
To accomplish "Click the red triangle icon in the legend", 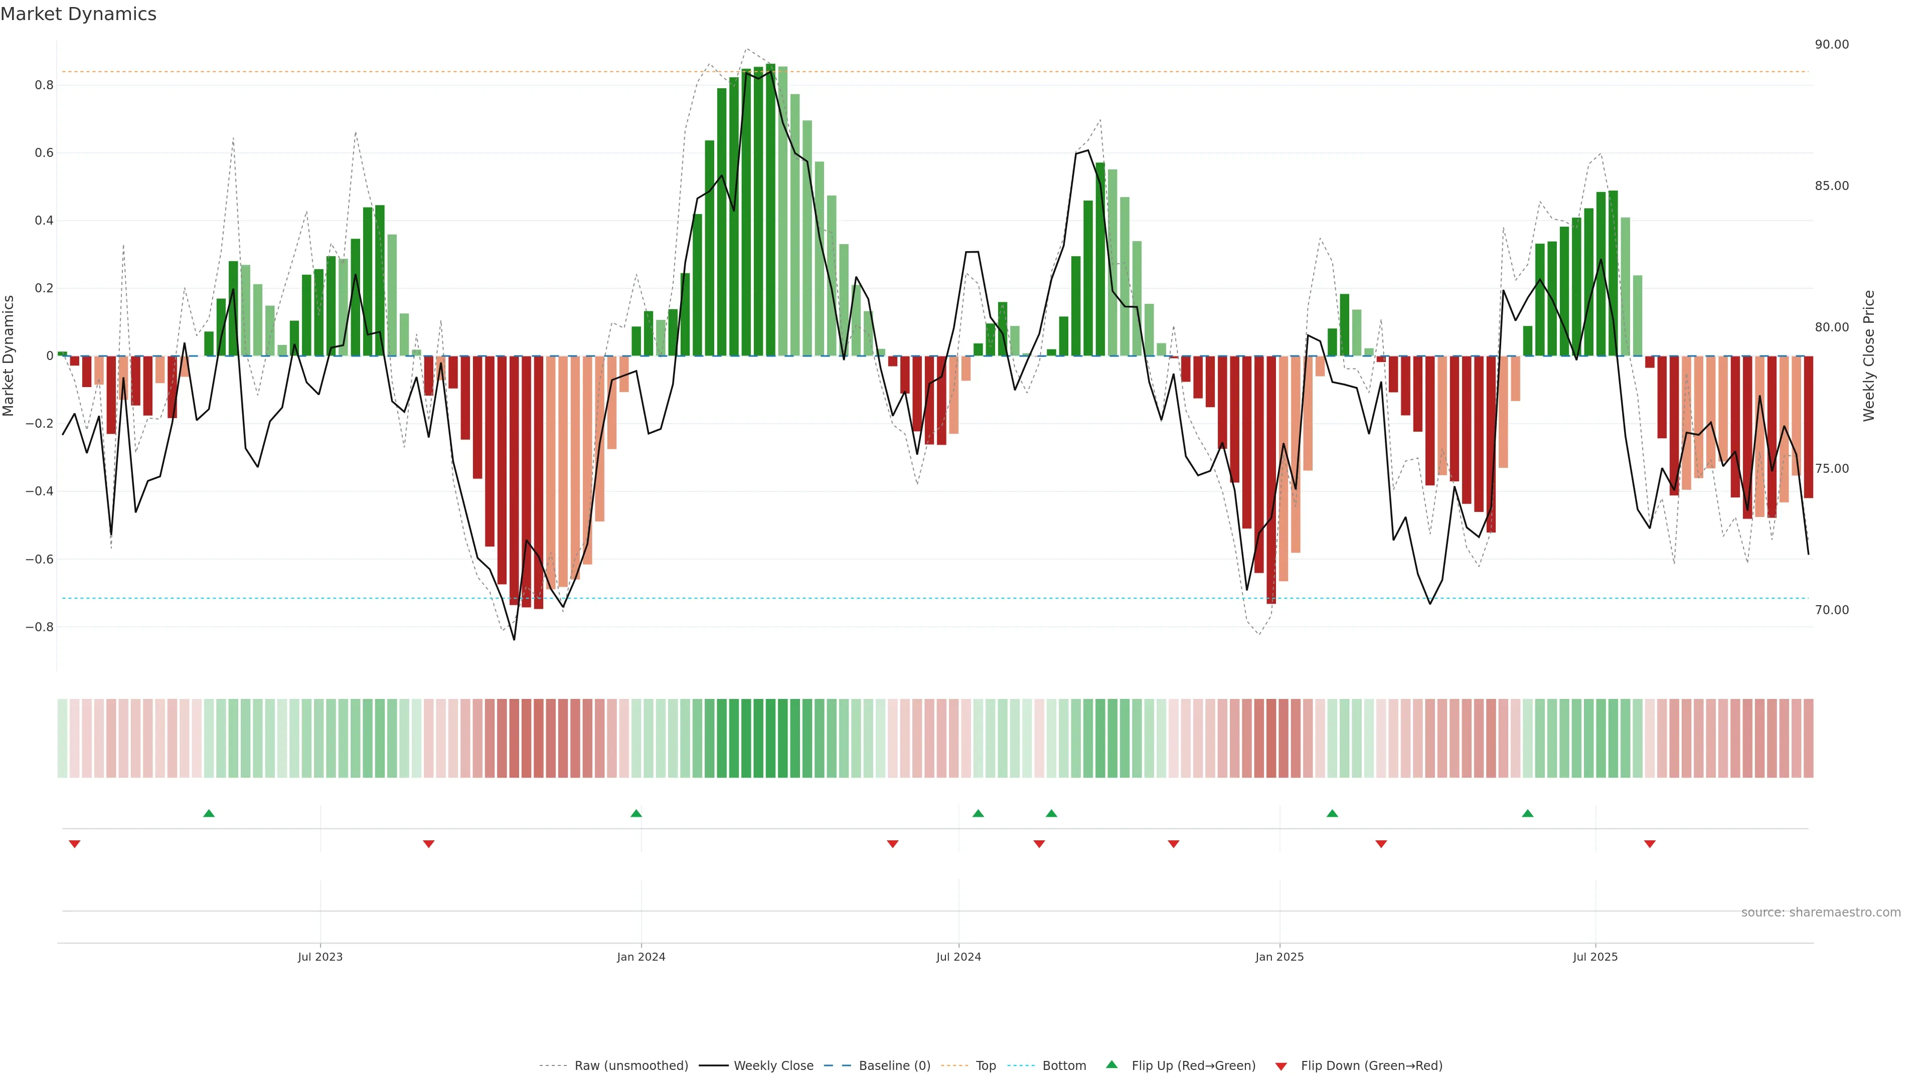I will (1281, 1066).
